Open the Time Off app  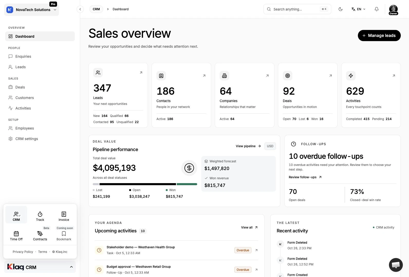[16, 236]
